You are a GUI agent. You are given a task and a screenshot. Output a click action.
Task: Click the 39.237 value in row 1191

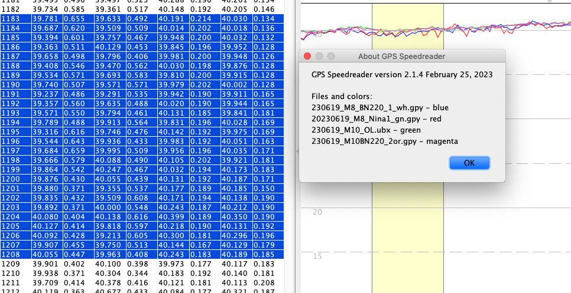pyautogui.click(x=44, y=94)
